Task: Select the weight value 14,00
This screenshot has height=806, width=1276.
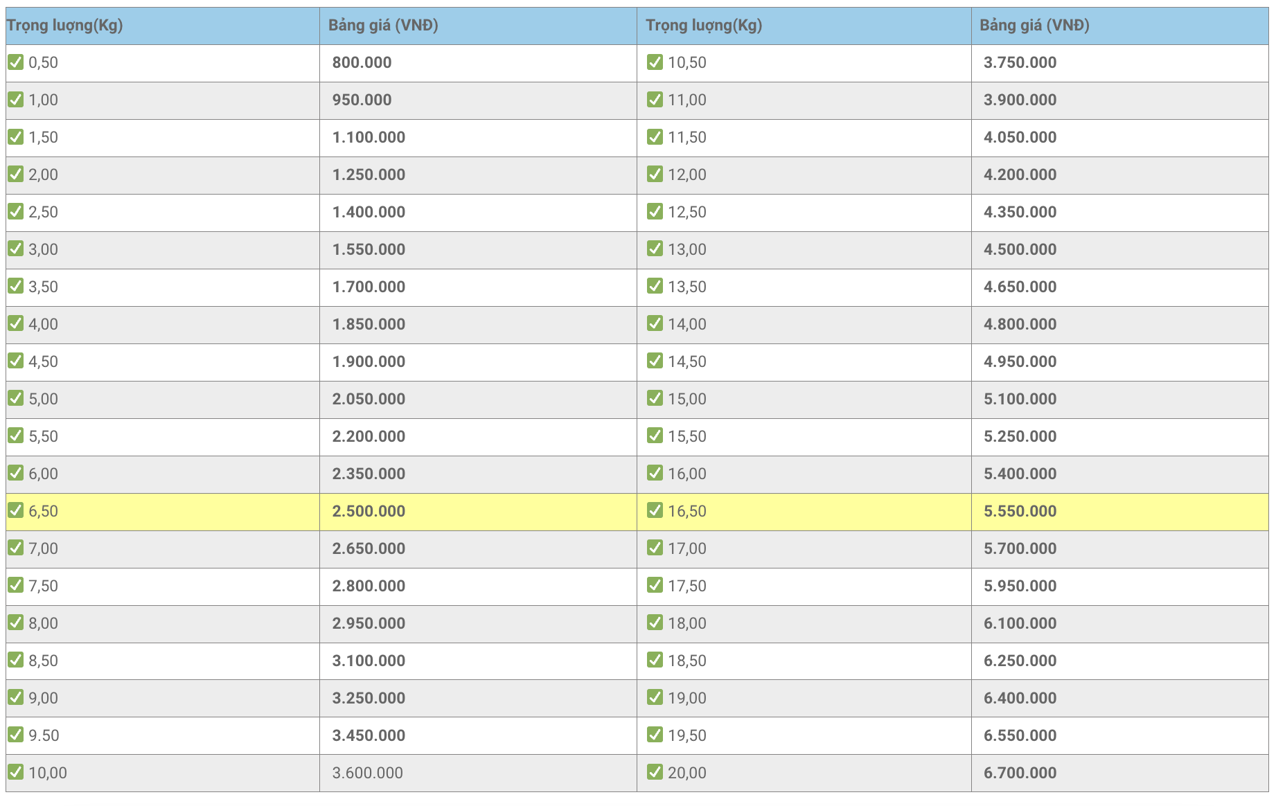Action: pyautogui.click(x=687, y=324)
